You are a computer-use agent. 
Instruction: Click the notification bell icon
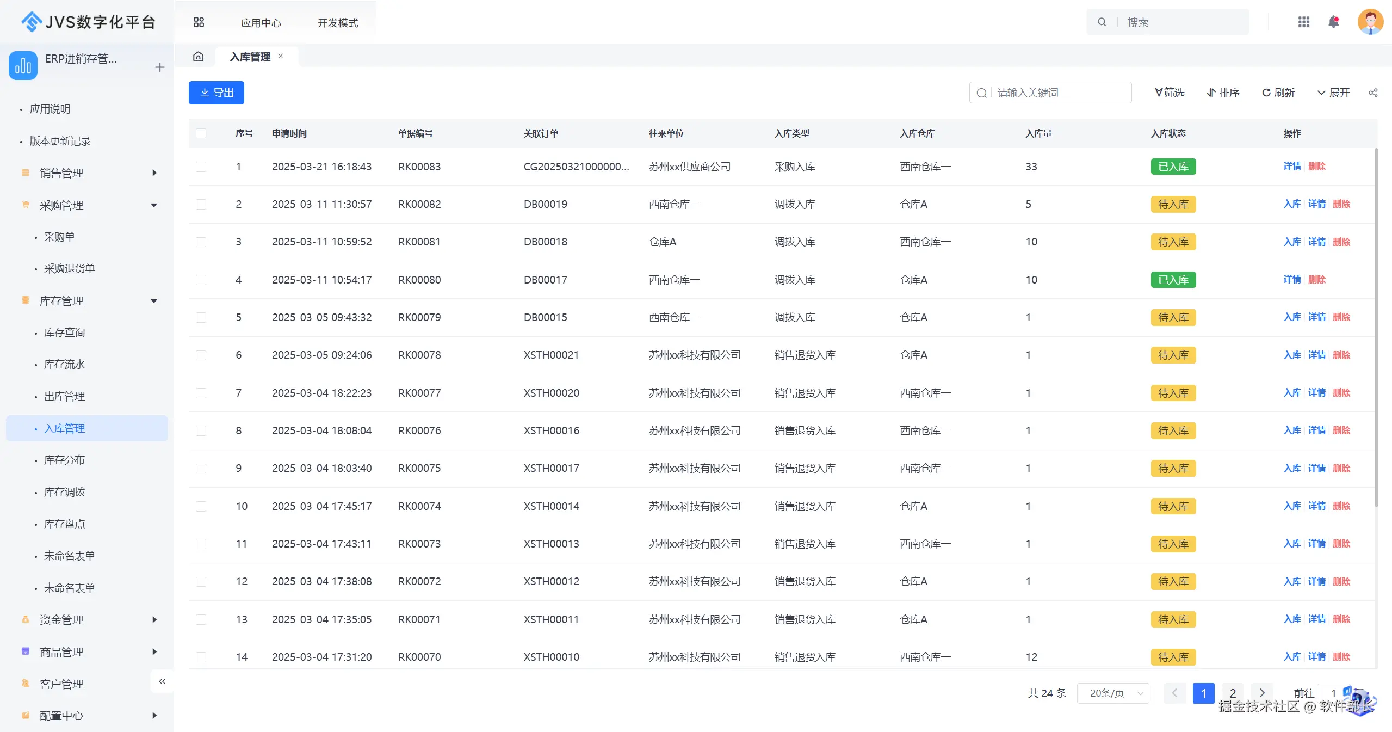click(x=1333, y=22)
